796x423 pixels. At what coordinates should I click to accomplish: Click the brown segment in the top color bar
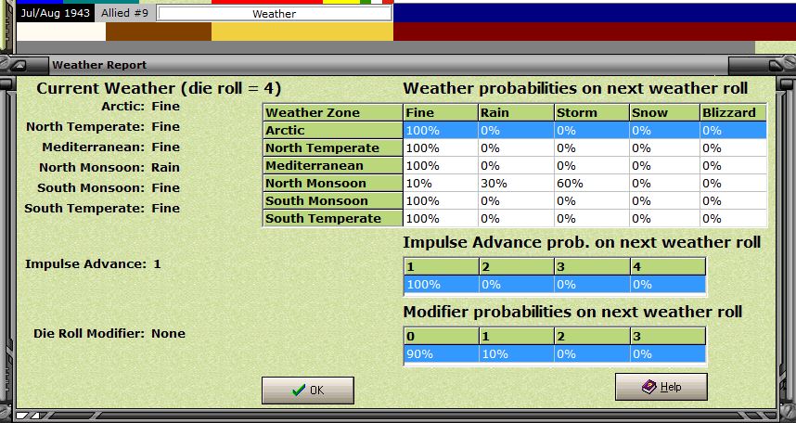tap(159, 32)
